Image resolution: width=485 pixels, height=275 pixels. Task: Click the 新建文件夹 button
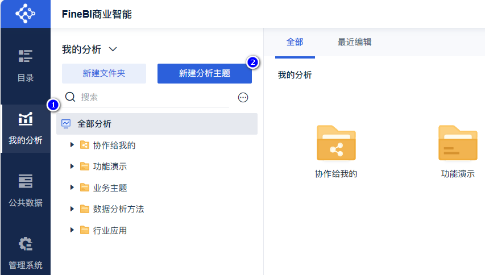coord(104,73)
